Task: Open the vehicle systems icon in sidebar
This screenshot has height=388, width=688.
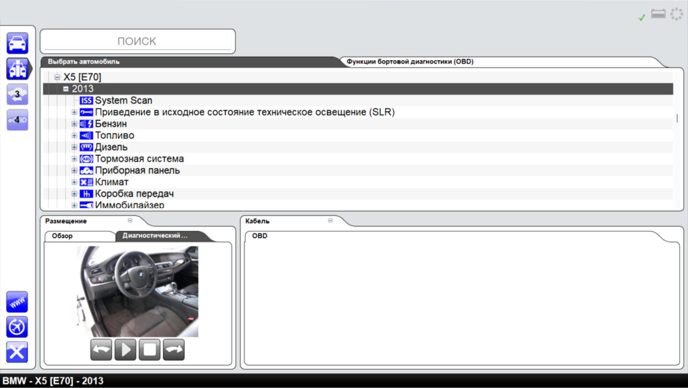Action: coord(17,69)
